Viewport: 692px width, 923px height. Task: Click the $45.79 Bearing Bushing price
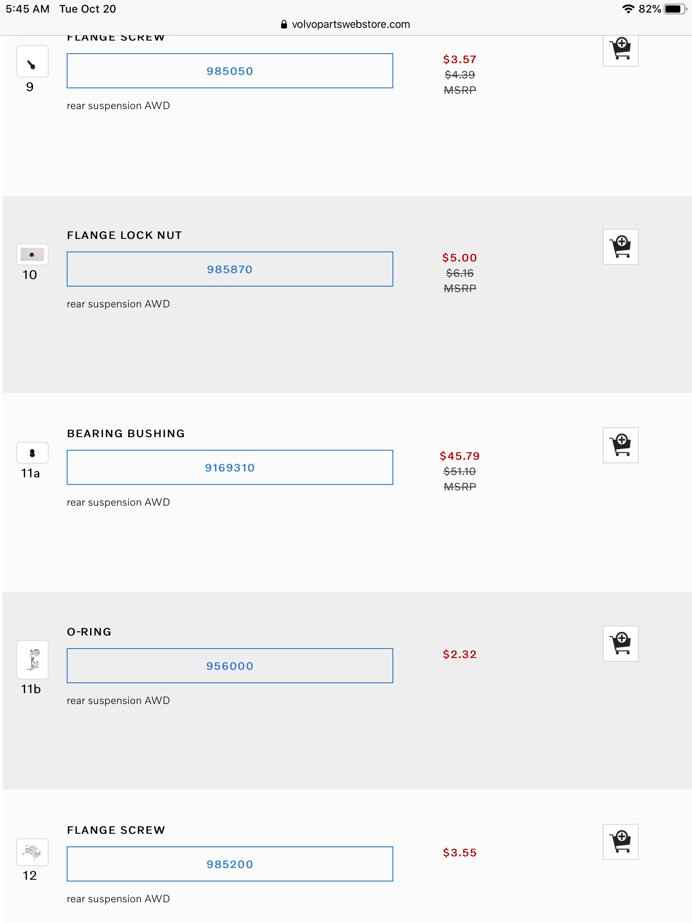pyautogui.click(x=460, y=456)
